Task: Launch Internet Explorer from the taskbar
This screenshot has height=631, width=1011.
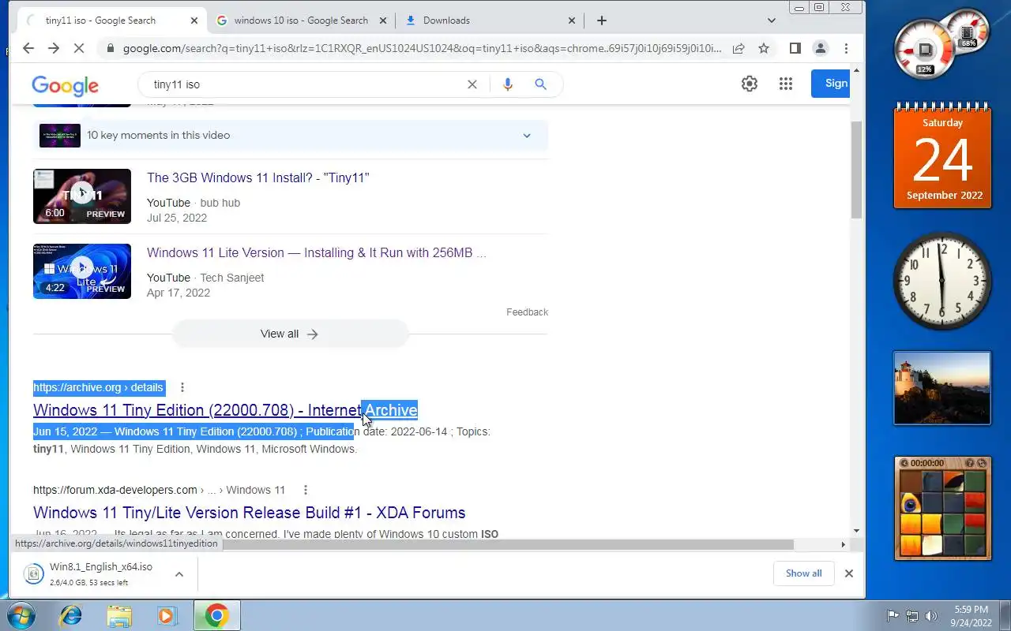Action: (70, 615)
